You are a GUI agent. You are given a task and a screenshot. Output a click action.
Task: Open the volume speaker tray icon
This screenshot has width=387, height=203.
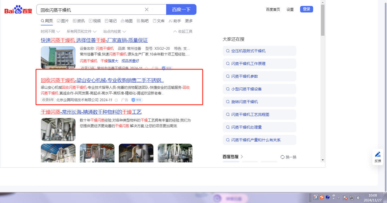coord(359,198)
